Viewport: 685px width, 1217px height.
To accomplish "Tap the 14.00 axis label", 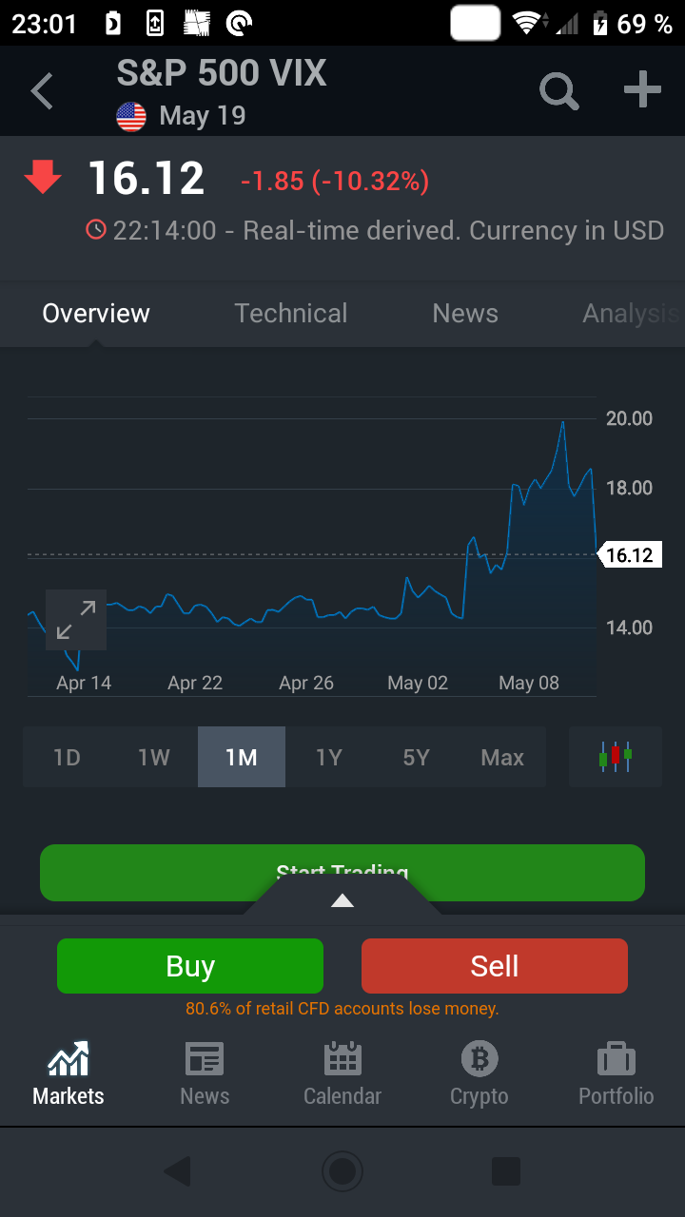I will (x=629, y=628).
